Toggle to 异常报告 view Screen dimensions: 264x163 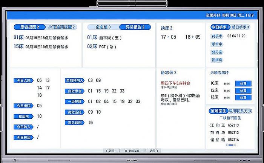click(x=135, y=27)
